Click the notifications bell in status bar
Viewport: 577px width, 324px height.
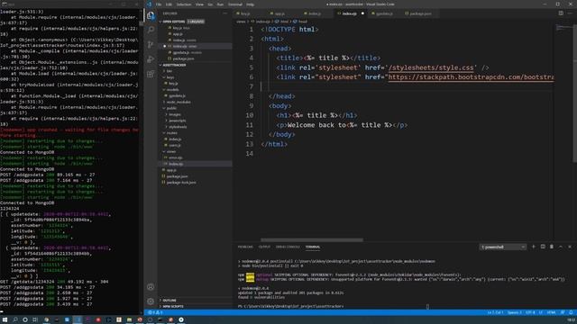(x=571, y=312)
